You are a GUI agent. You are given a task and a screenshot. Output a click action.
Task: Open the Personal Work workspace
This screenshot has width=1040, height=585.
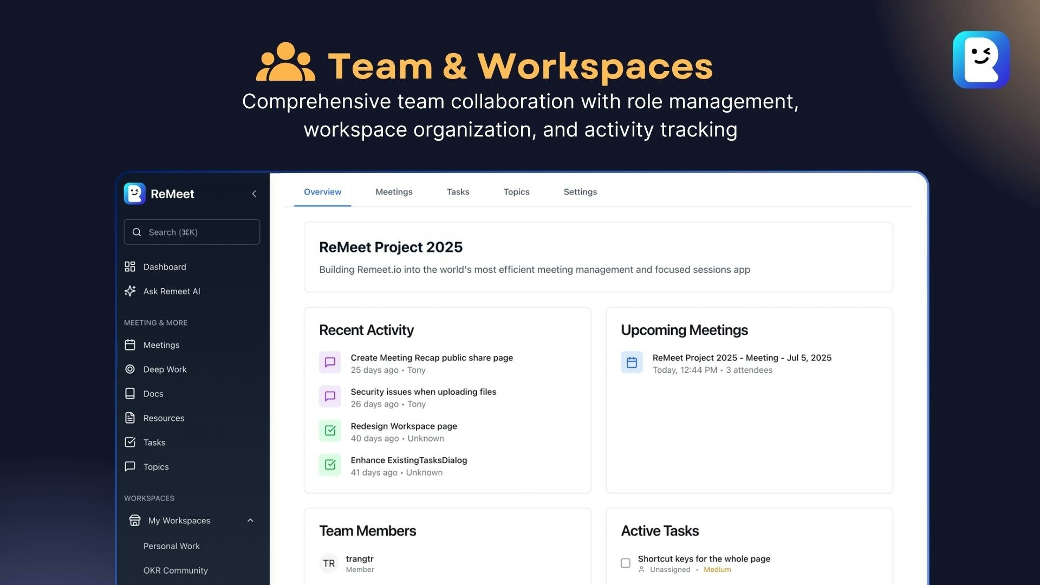171,546
